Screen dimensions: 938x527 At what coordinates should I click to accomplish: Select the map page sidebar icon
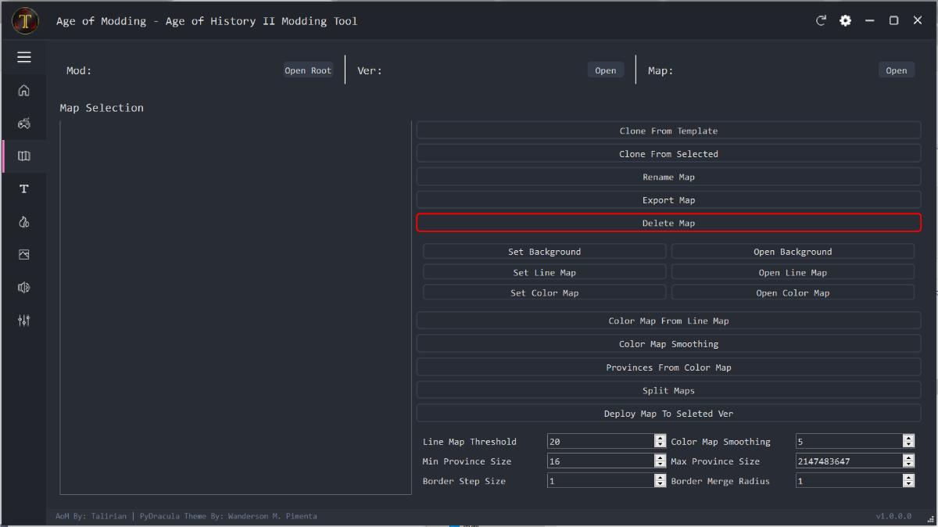[x=24, y=156]
